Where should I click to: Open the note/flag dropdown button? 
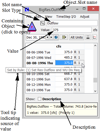[x=64, y=37]
